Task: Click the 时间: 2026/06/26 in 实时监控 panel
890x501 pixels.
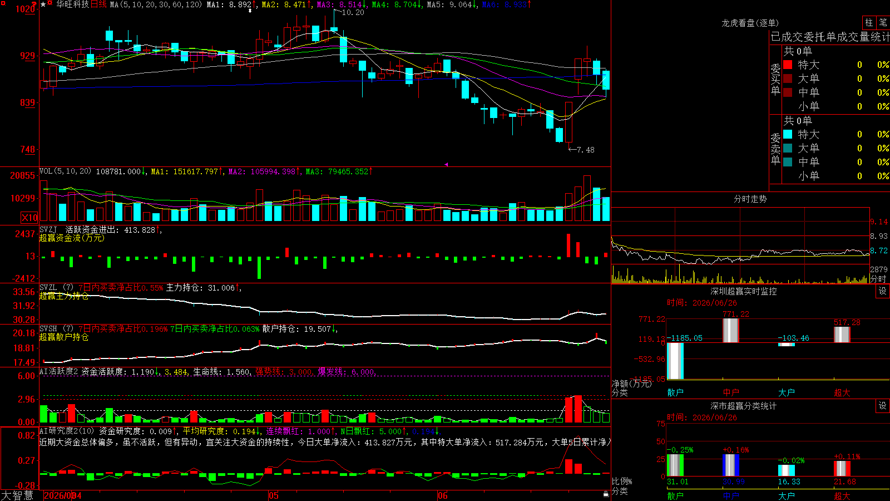Action: point(702,303)
